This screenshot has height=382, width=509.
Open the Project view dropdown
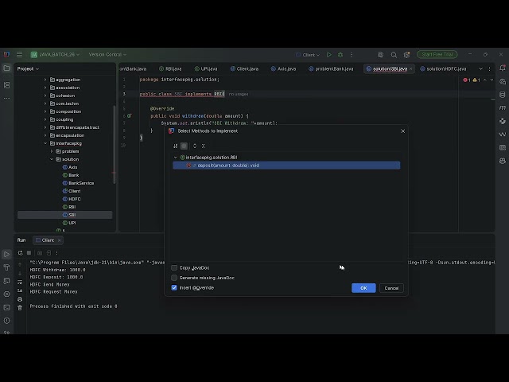28,69
